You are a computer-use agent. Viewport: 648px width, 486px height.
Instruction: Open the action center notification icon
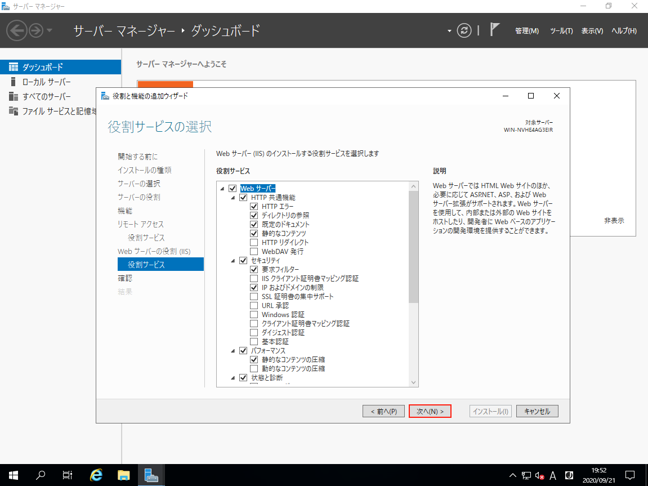coord(630,475)
